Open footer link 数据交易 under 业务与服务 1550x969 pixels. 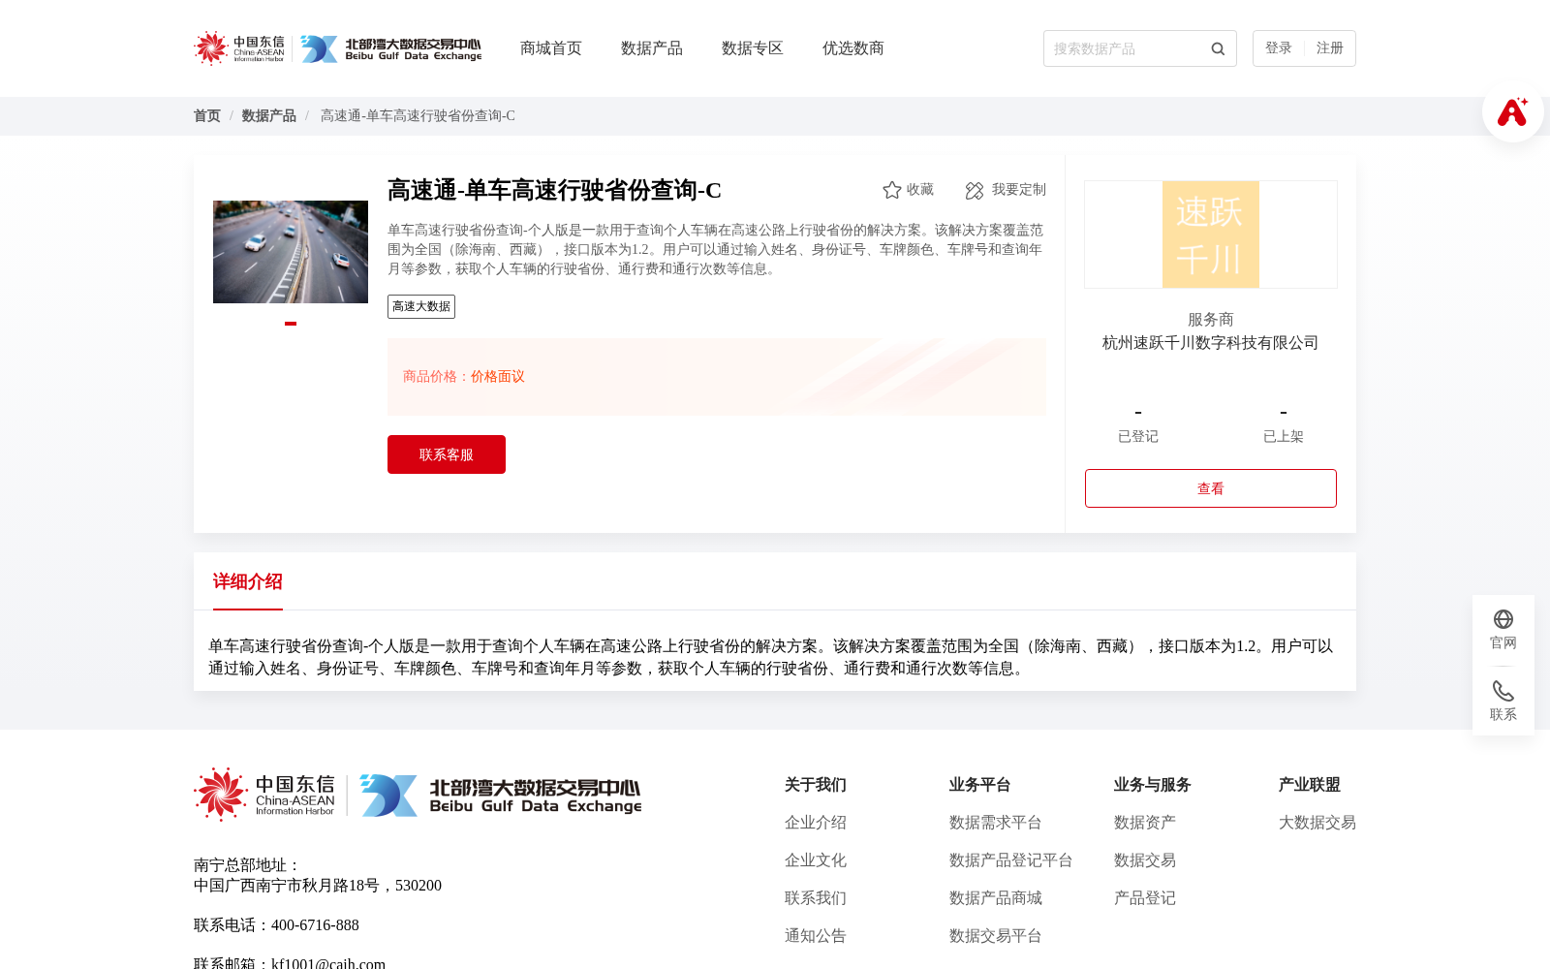pyautogui.click(x=1145, y=860)
